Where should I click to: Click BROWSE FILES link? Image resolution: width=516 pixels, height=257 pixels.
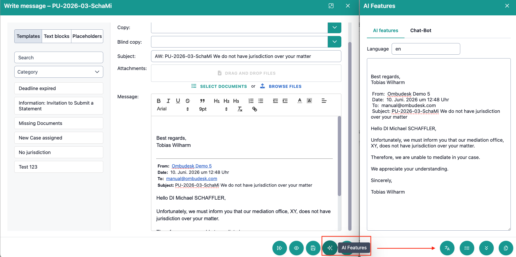pyautogui.click(x=281, y=86)
